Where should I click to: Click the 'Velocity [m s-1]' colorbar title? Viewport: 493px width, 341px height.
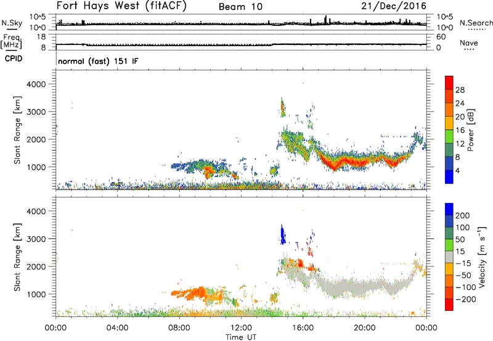click(482, 257)
